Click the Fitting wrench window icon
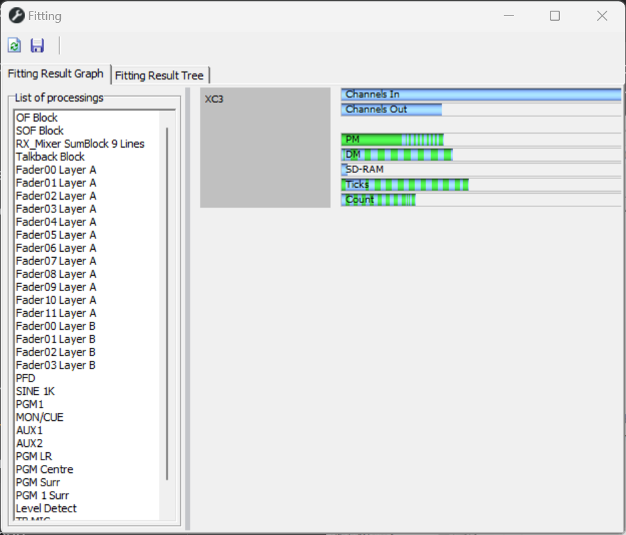626x535 pixels. click(16, 16)
